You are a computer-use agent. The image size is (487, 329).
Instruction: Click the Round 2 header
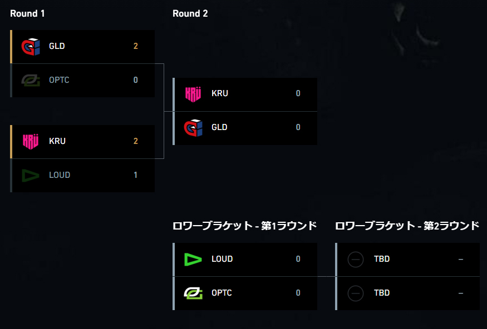coord(190,14)
